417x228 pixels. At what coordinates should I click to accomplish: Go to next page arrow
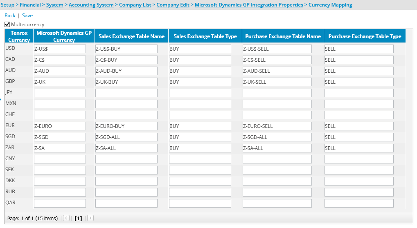point(90,218)
